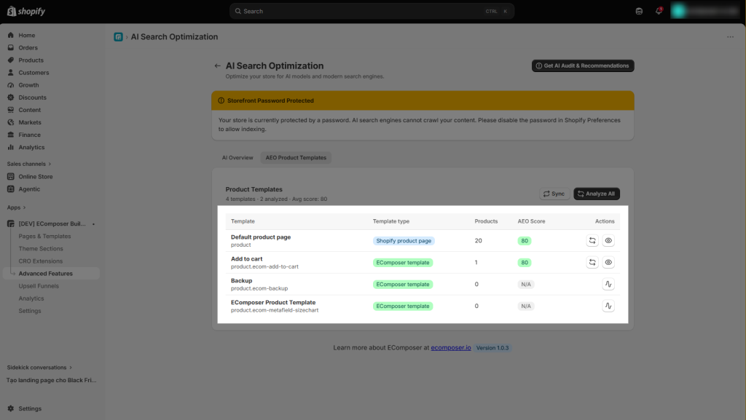The image size is (746, 420).
Task: Switch to the AI Overview tab
Action: click(237, 158)
